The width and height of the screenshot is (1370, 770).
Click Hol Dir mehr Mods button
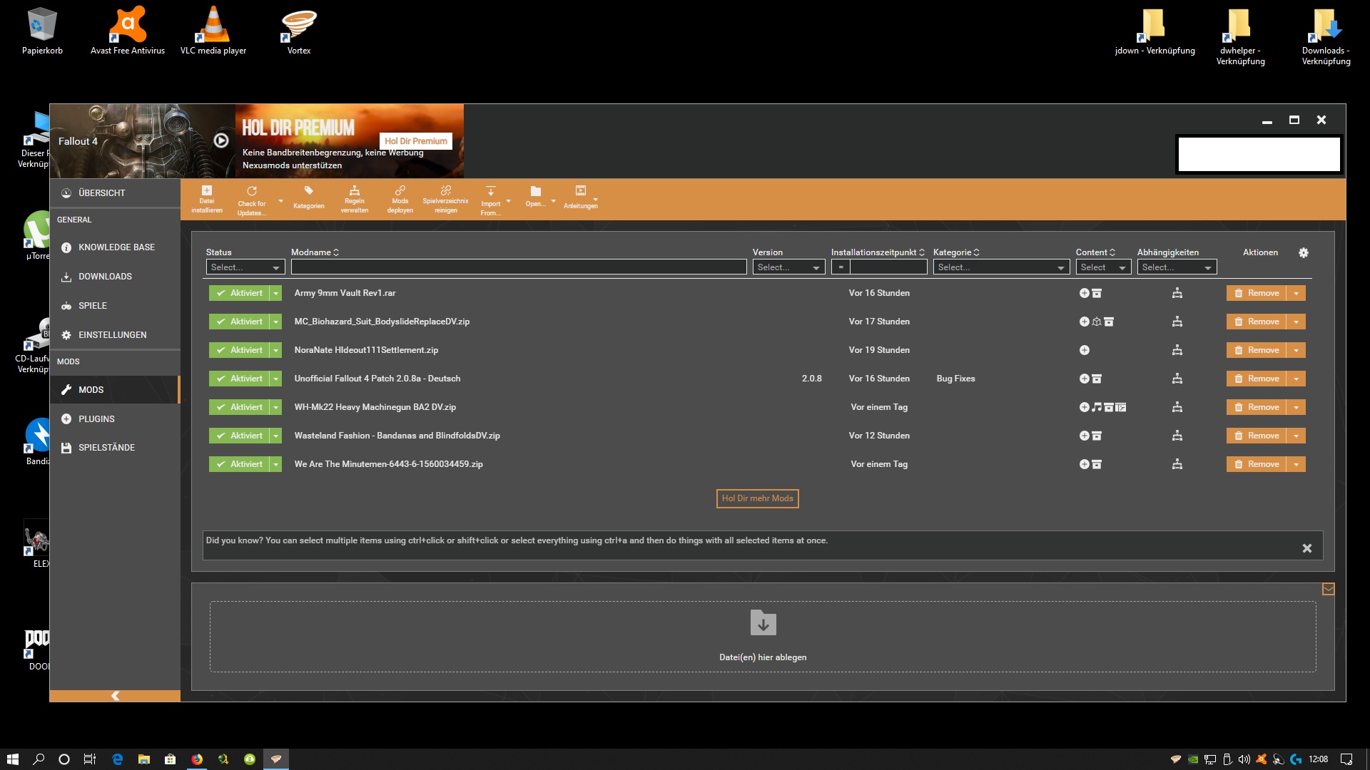[757, 498]
